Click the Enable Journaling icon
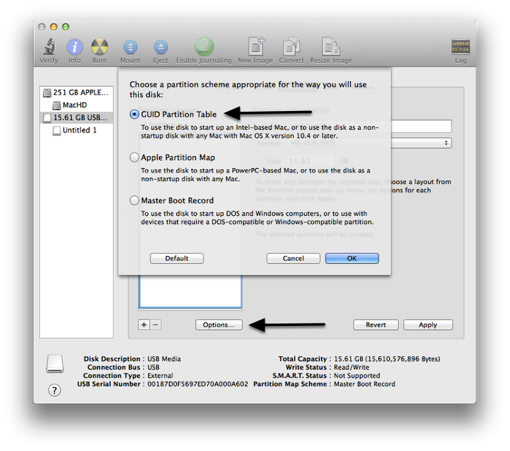 (204, 47)
